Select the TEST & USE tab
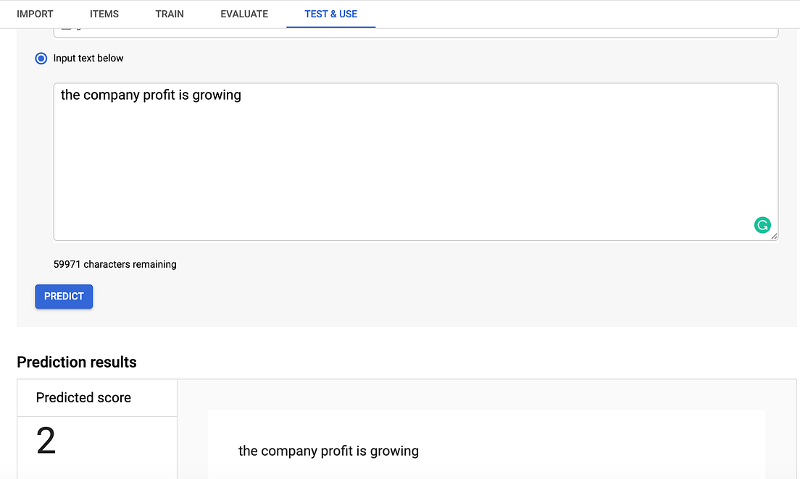Screen dimensions: 800x479 coord(330,14)
